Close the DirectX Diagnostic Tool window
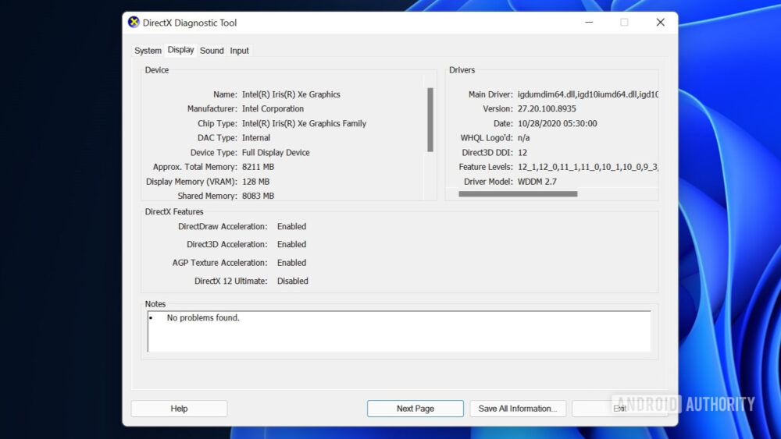The width and height of the screenshot is (781, 439). [660, 23]
